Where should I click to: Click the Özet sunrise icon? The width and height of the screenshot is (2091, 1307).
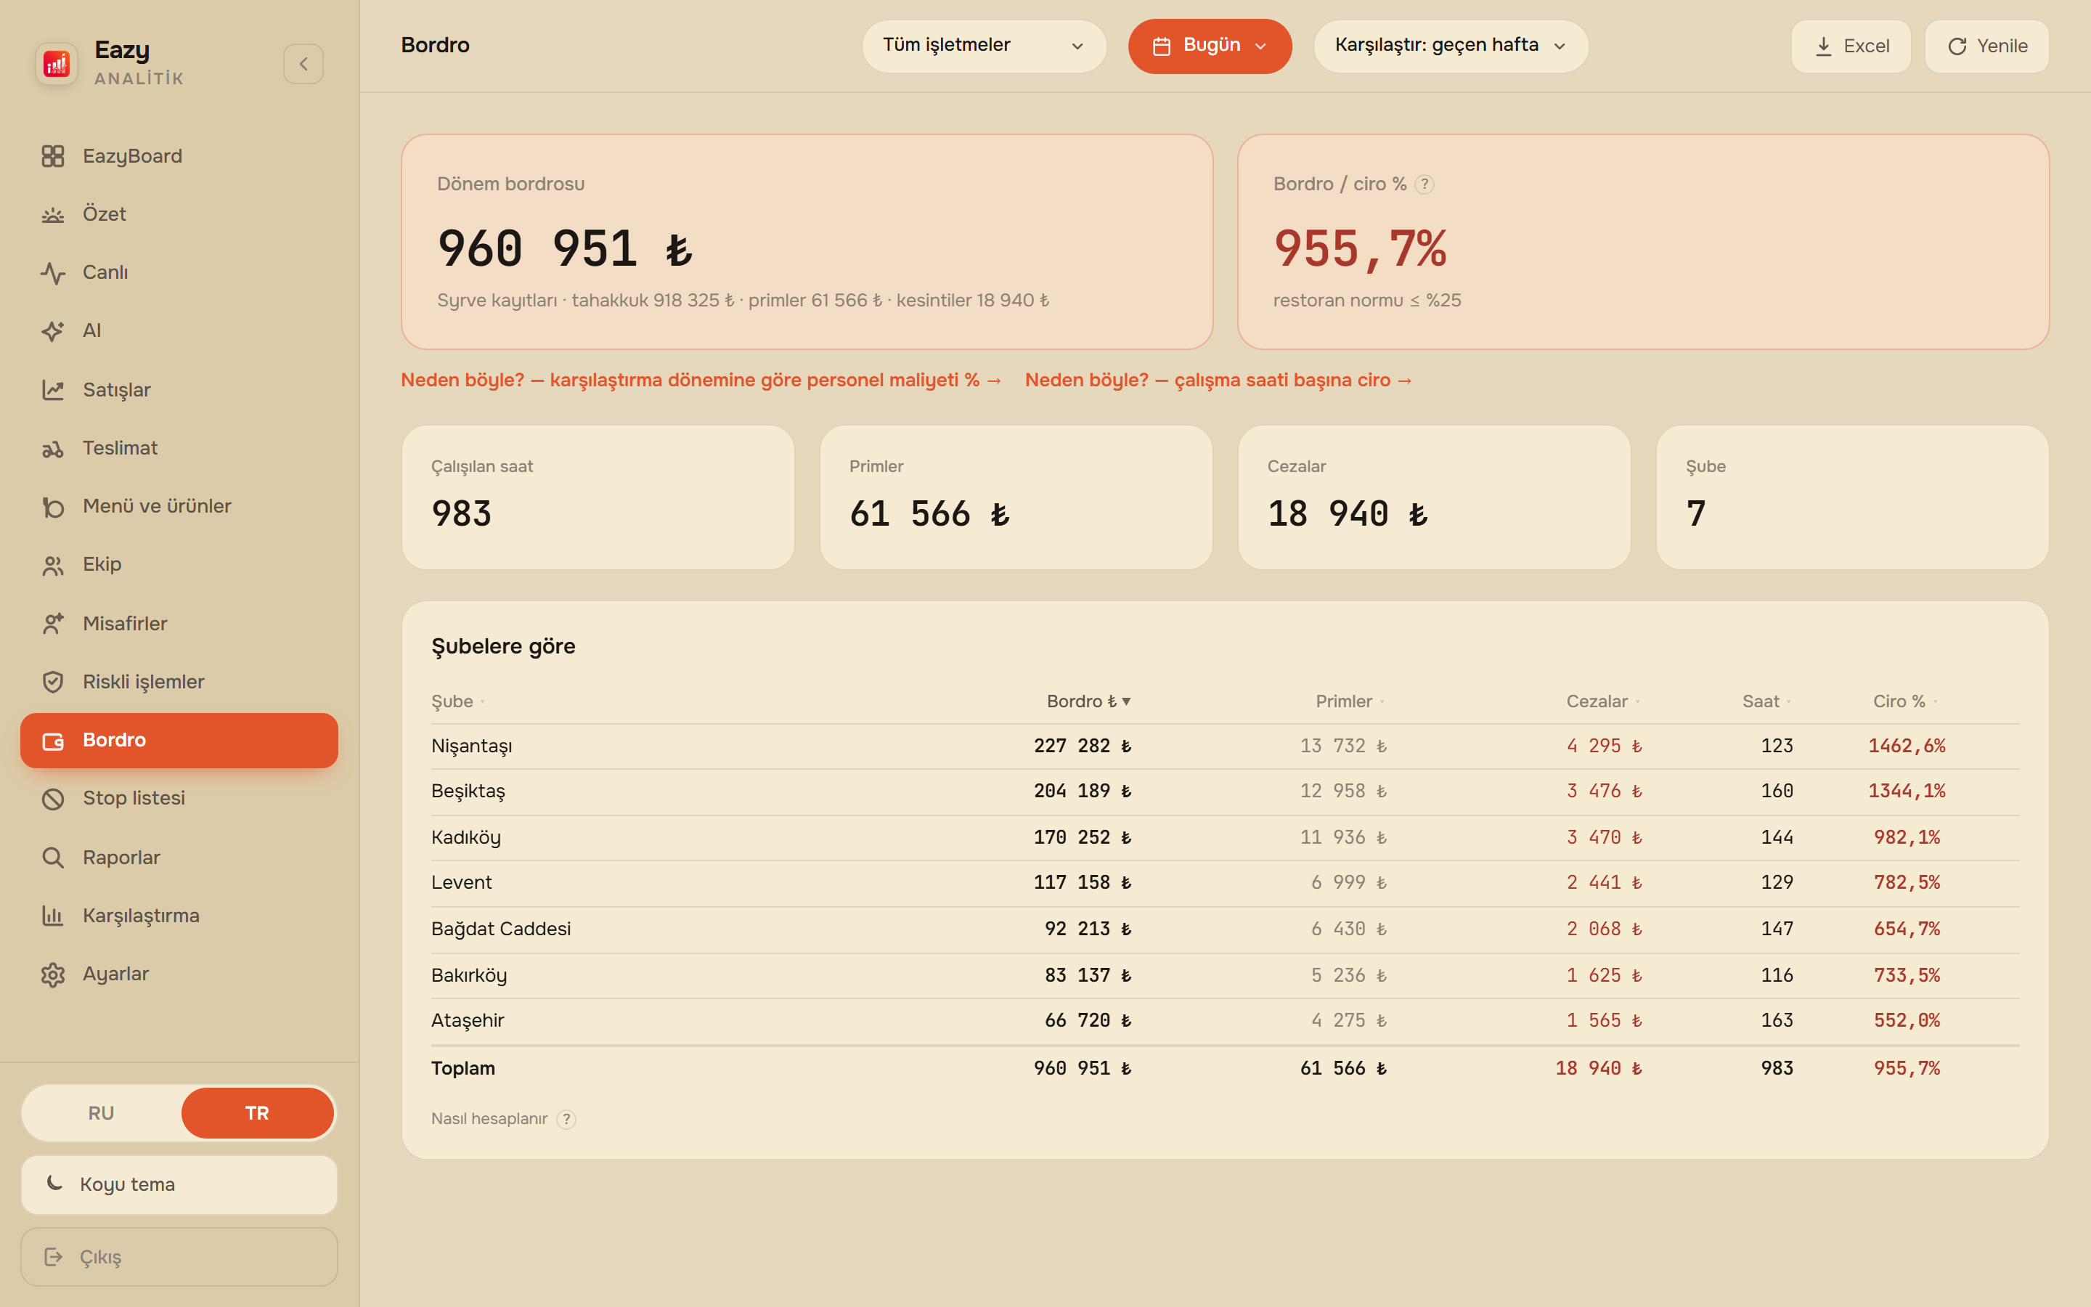[x=53, y=214]
